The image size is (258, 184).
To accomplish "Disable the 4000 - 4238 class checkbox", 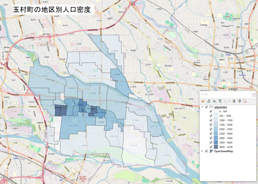I will 211,147.
